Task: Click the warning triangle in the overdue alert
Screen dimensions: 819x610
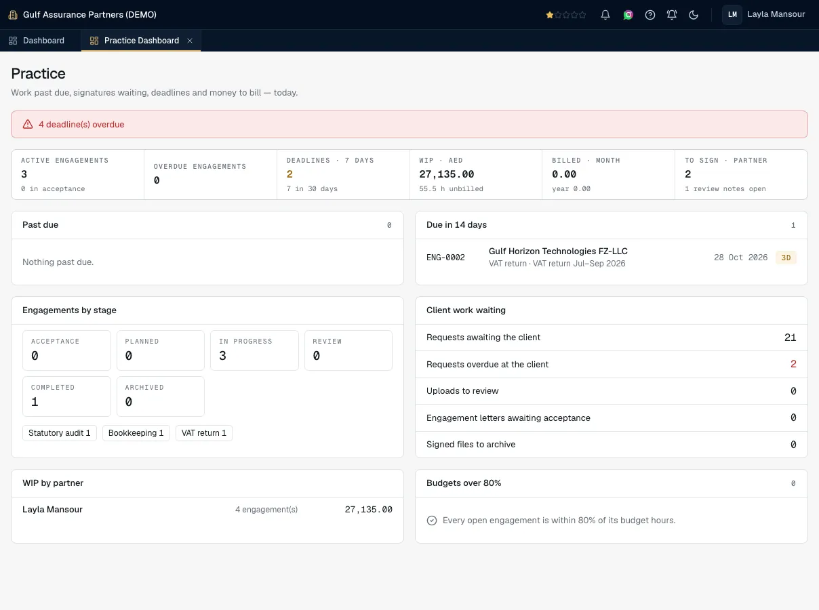Action: tap(28, 124)
